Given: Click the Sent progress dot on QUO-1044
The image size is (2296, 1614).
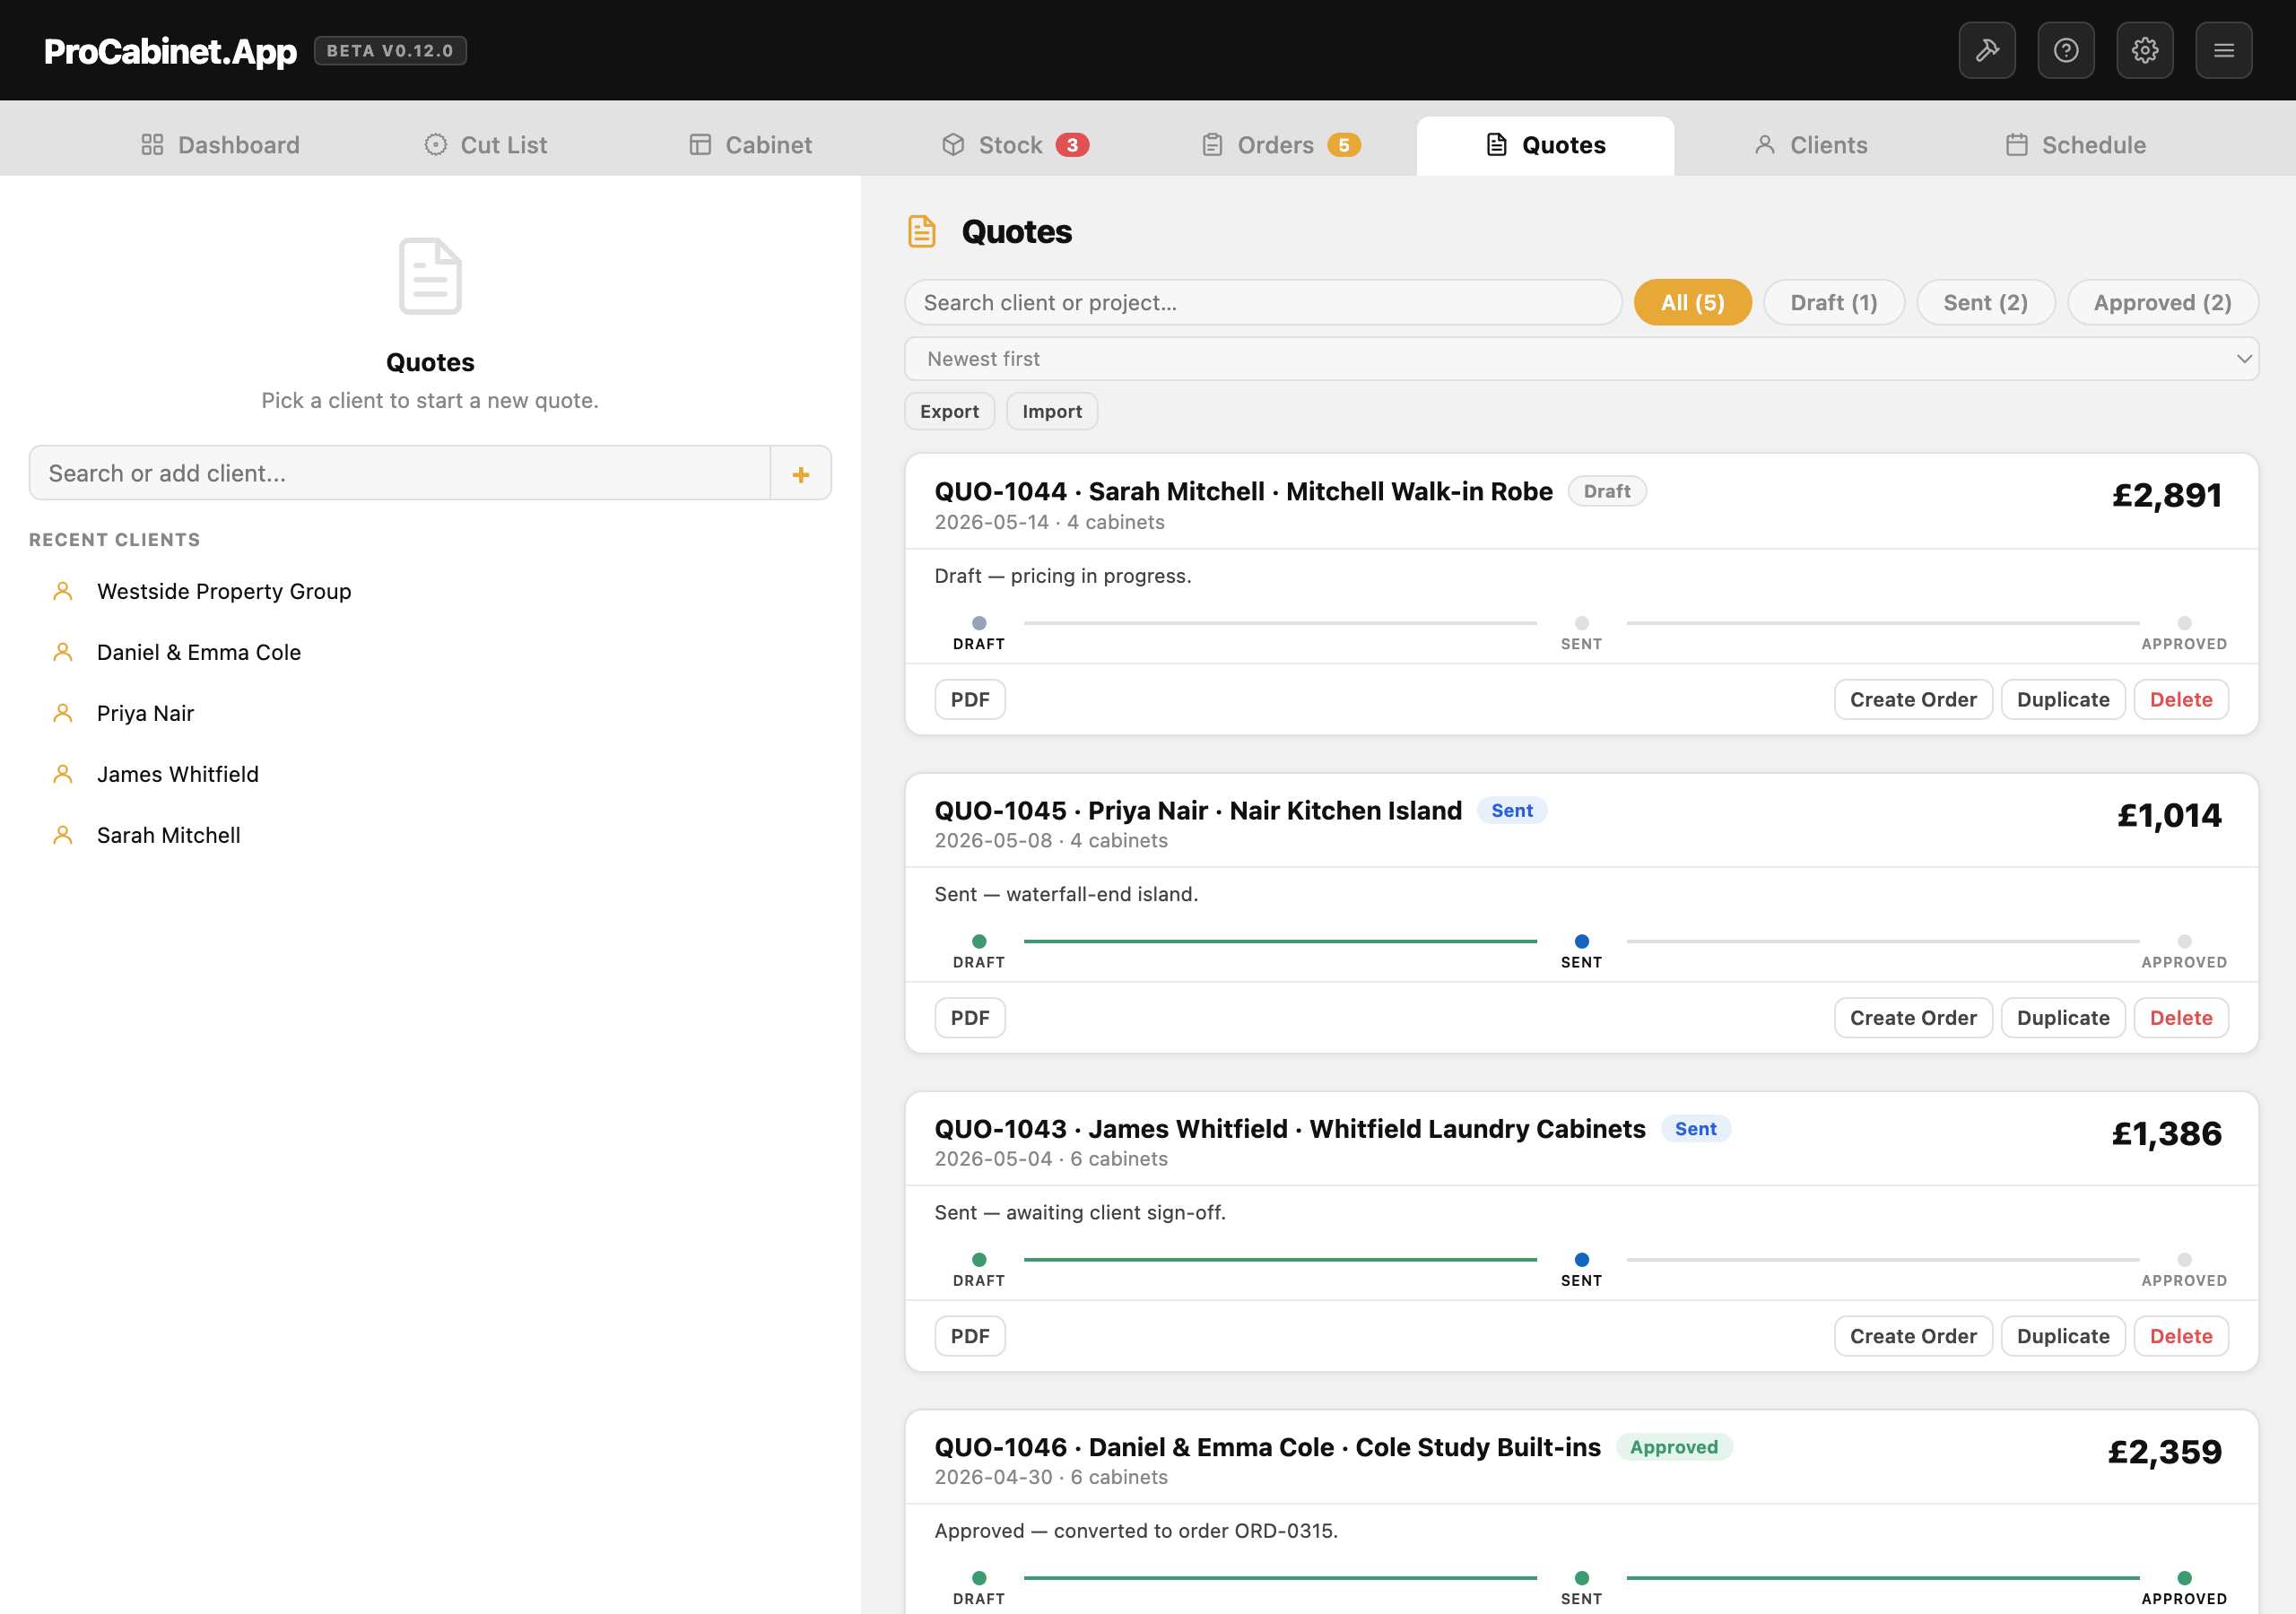Looking at the screenshot, I should (x=1582, y=623).
